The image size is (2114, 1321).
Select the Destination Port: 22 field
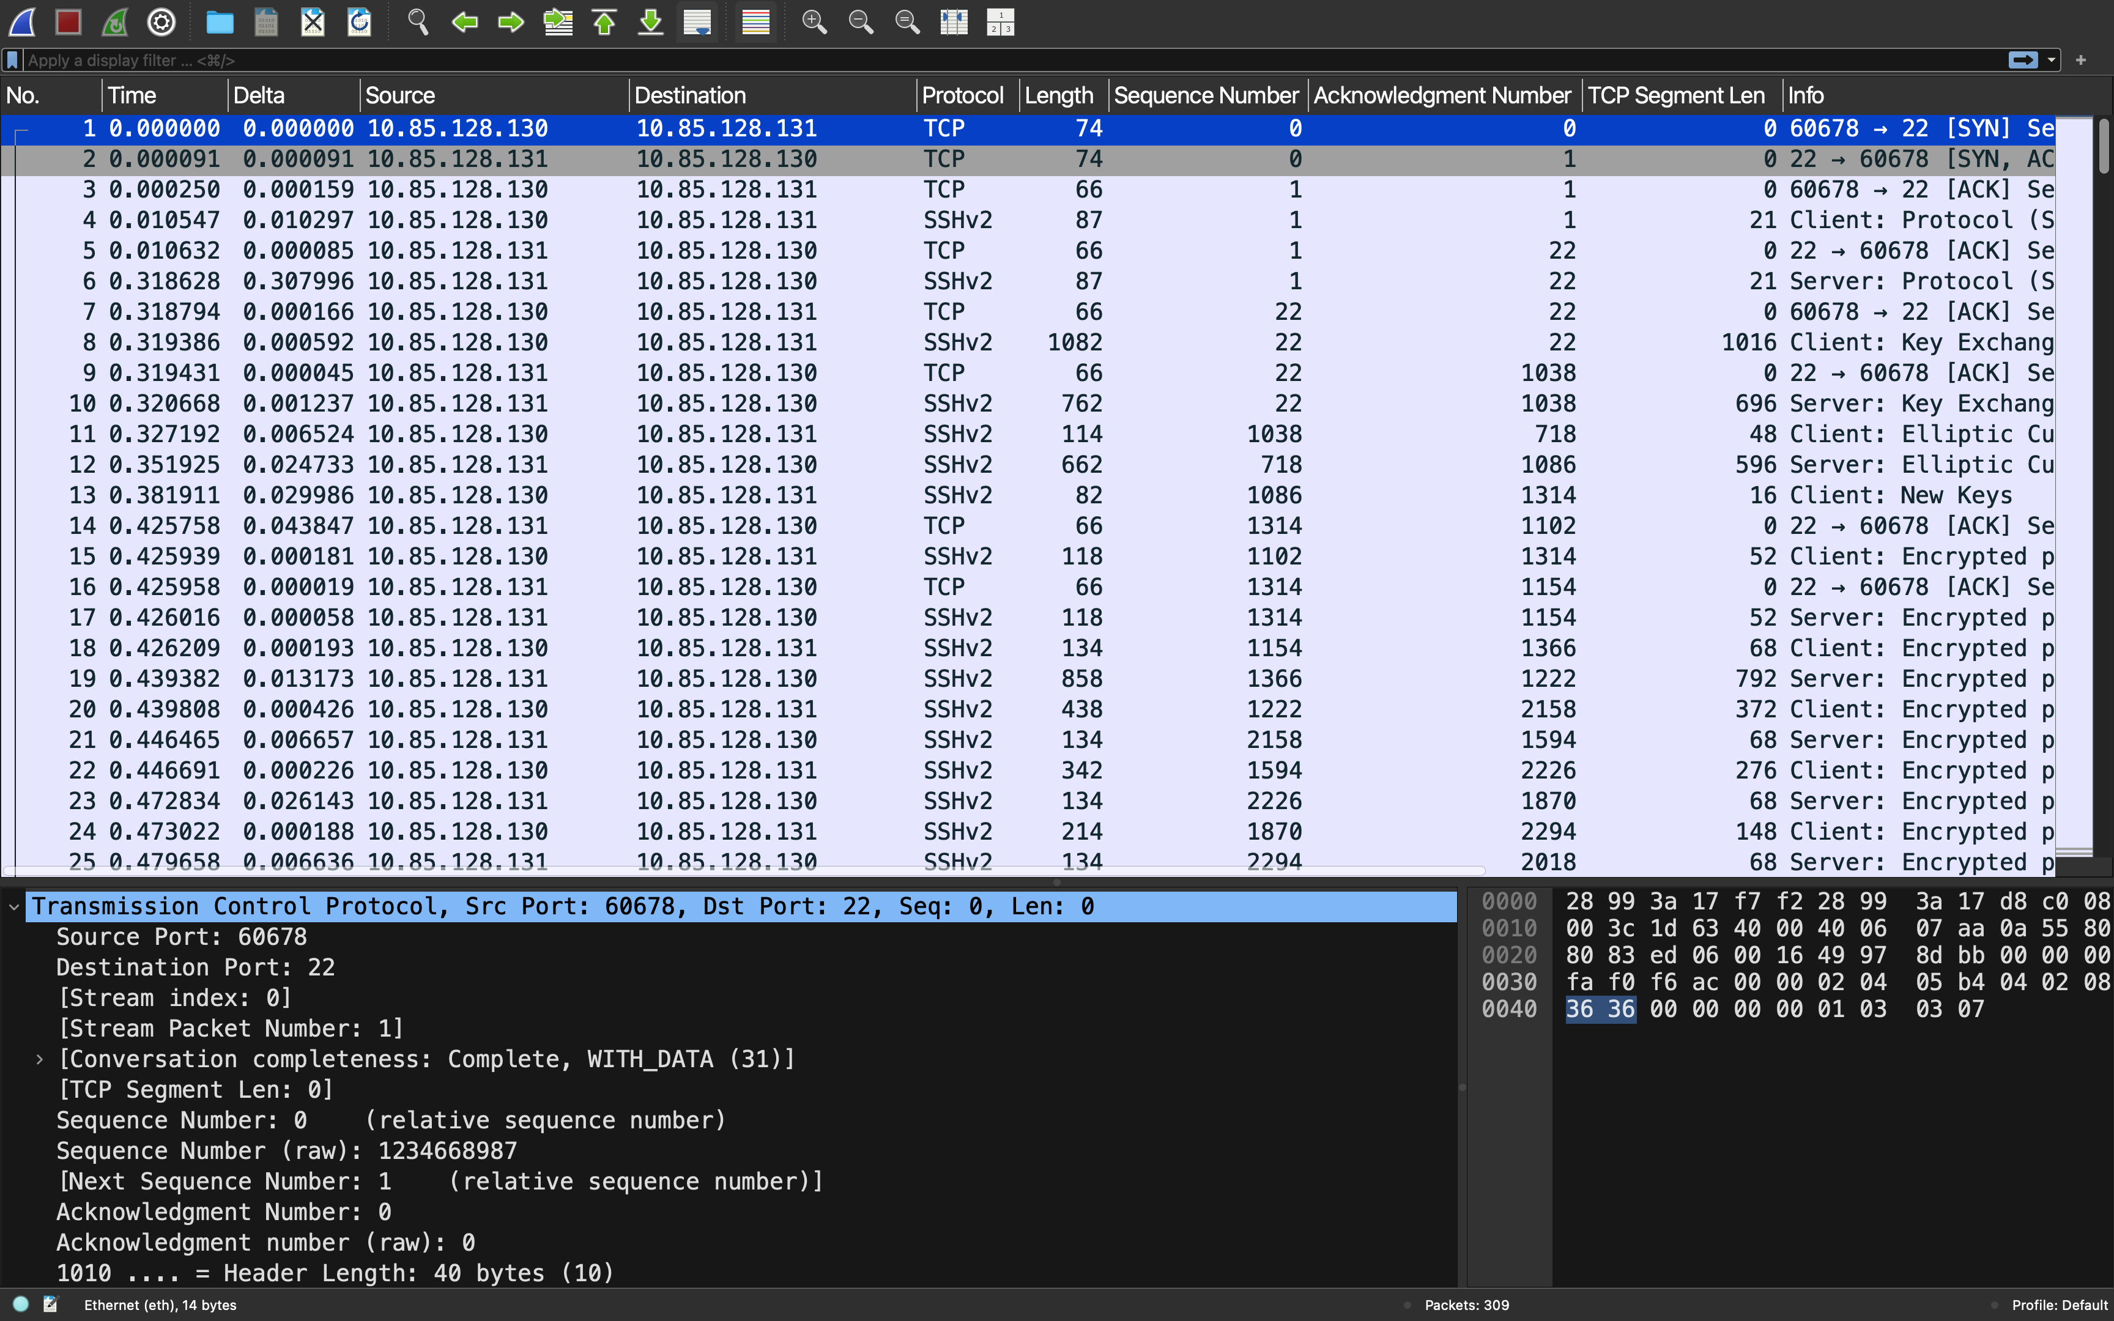click(x=196, y=968)
